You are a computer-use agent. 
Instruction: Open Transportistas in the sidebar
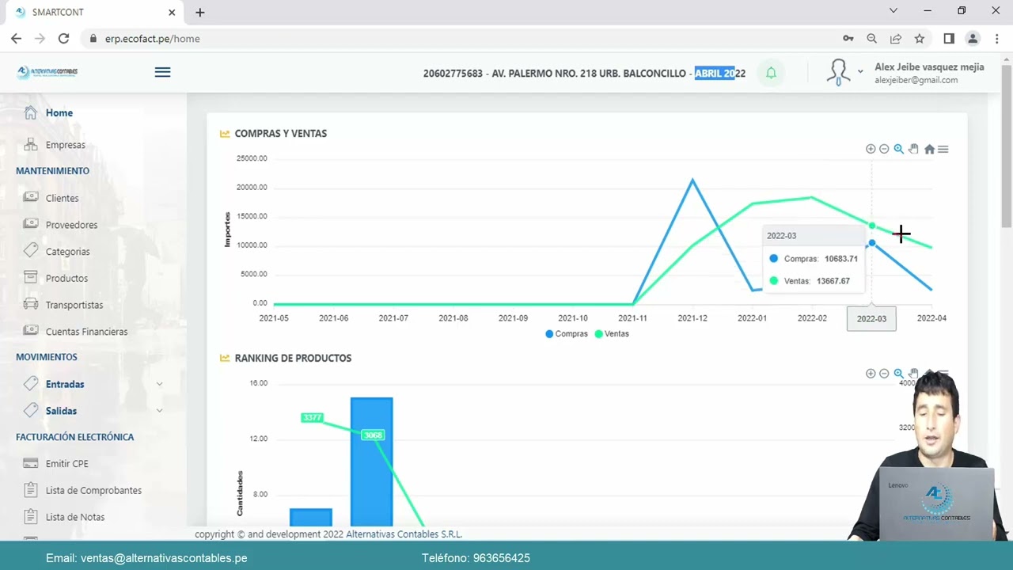click(74, 305)
